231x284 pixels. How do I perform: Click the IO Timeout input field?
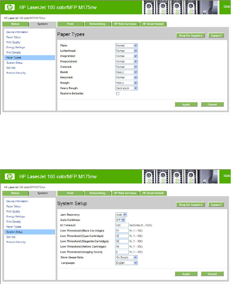(122, 225)
